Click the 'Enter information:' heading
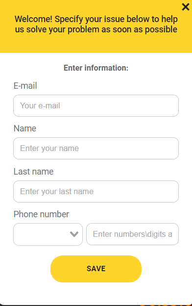192x306 pixels. (x=96, y=68)
